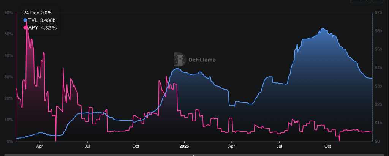Click the 30% left axis label
Viewport: 389px width, 156px height.
pos(8,77)
